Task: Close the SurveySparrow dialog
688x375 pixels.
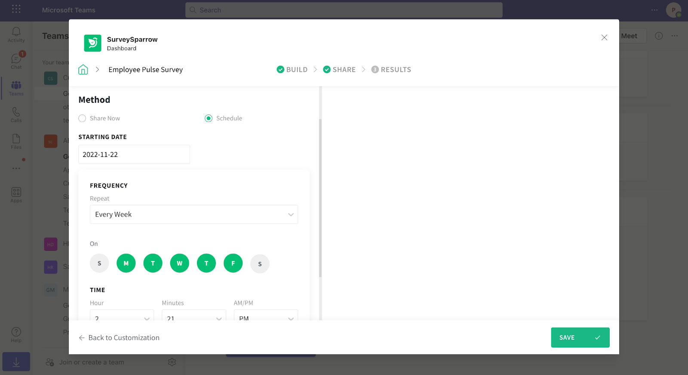Action: [x=604, y=37]
